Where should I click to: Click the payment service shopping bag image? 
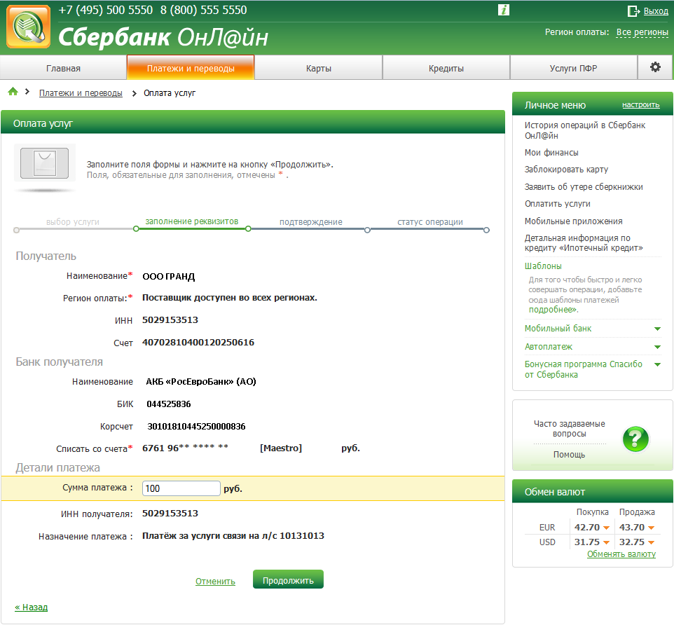point(45,163)
